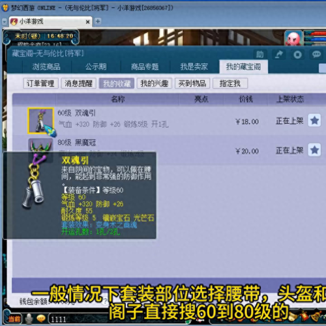
Task: Switch to 公示期 tab
Action: coord(96,67)
